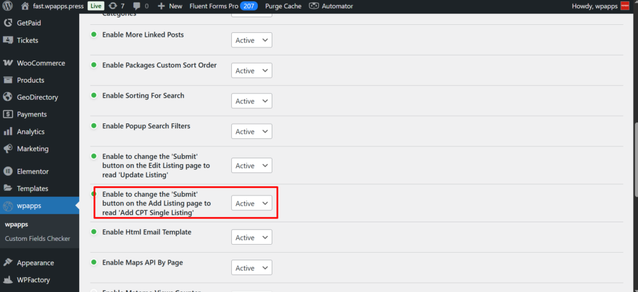Click the WordPress logo icon

[8, 6]
